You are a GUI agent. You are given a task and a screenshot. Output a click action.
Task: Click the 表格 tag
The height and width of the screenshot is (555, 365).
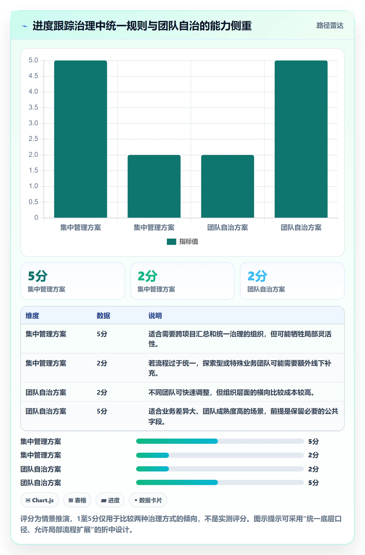click(77, 500)
